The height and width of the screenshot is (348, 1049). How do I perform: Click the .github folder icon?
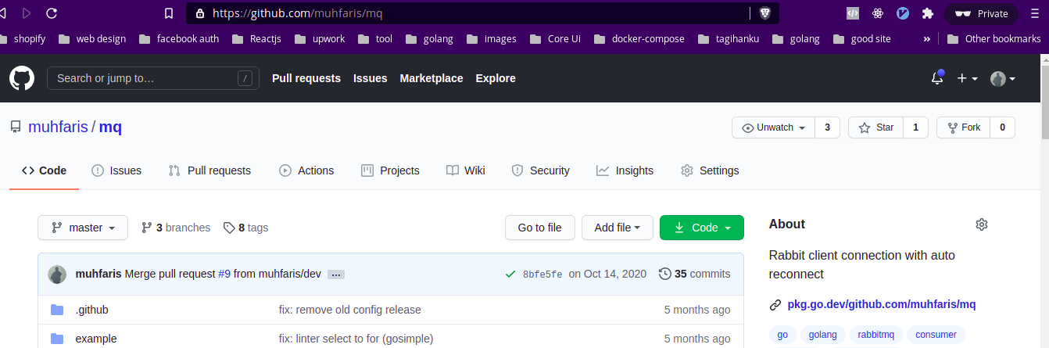57,310
